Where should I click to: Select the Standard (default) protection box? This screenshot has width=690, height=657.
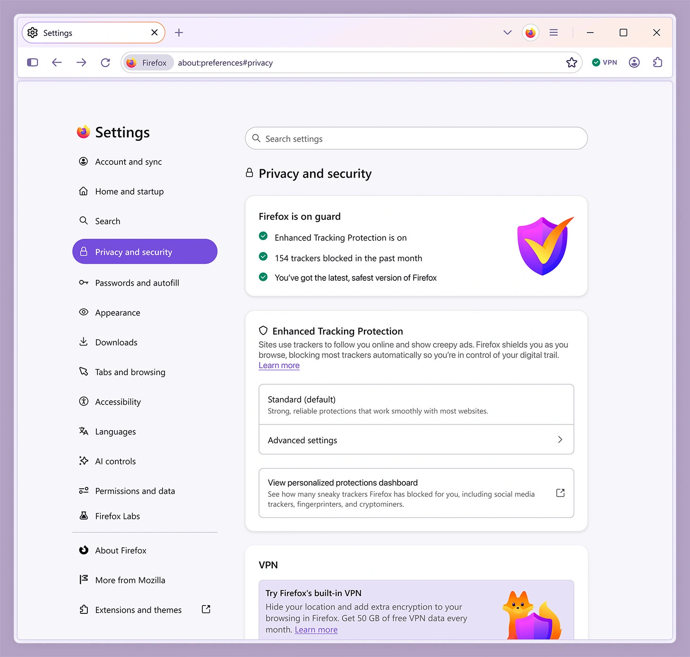416,405
